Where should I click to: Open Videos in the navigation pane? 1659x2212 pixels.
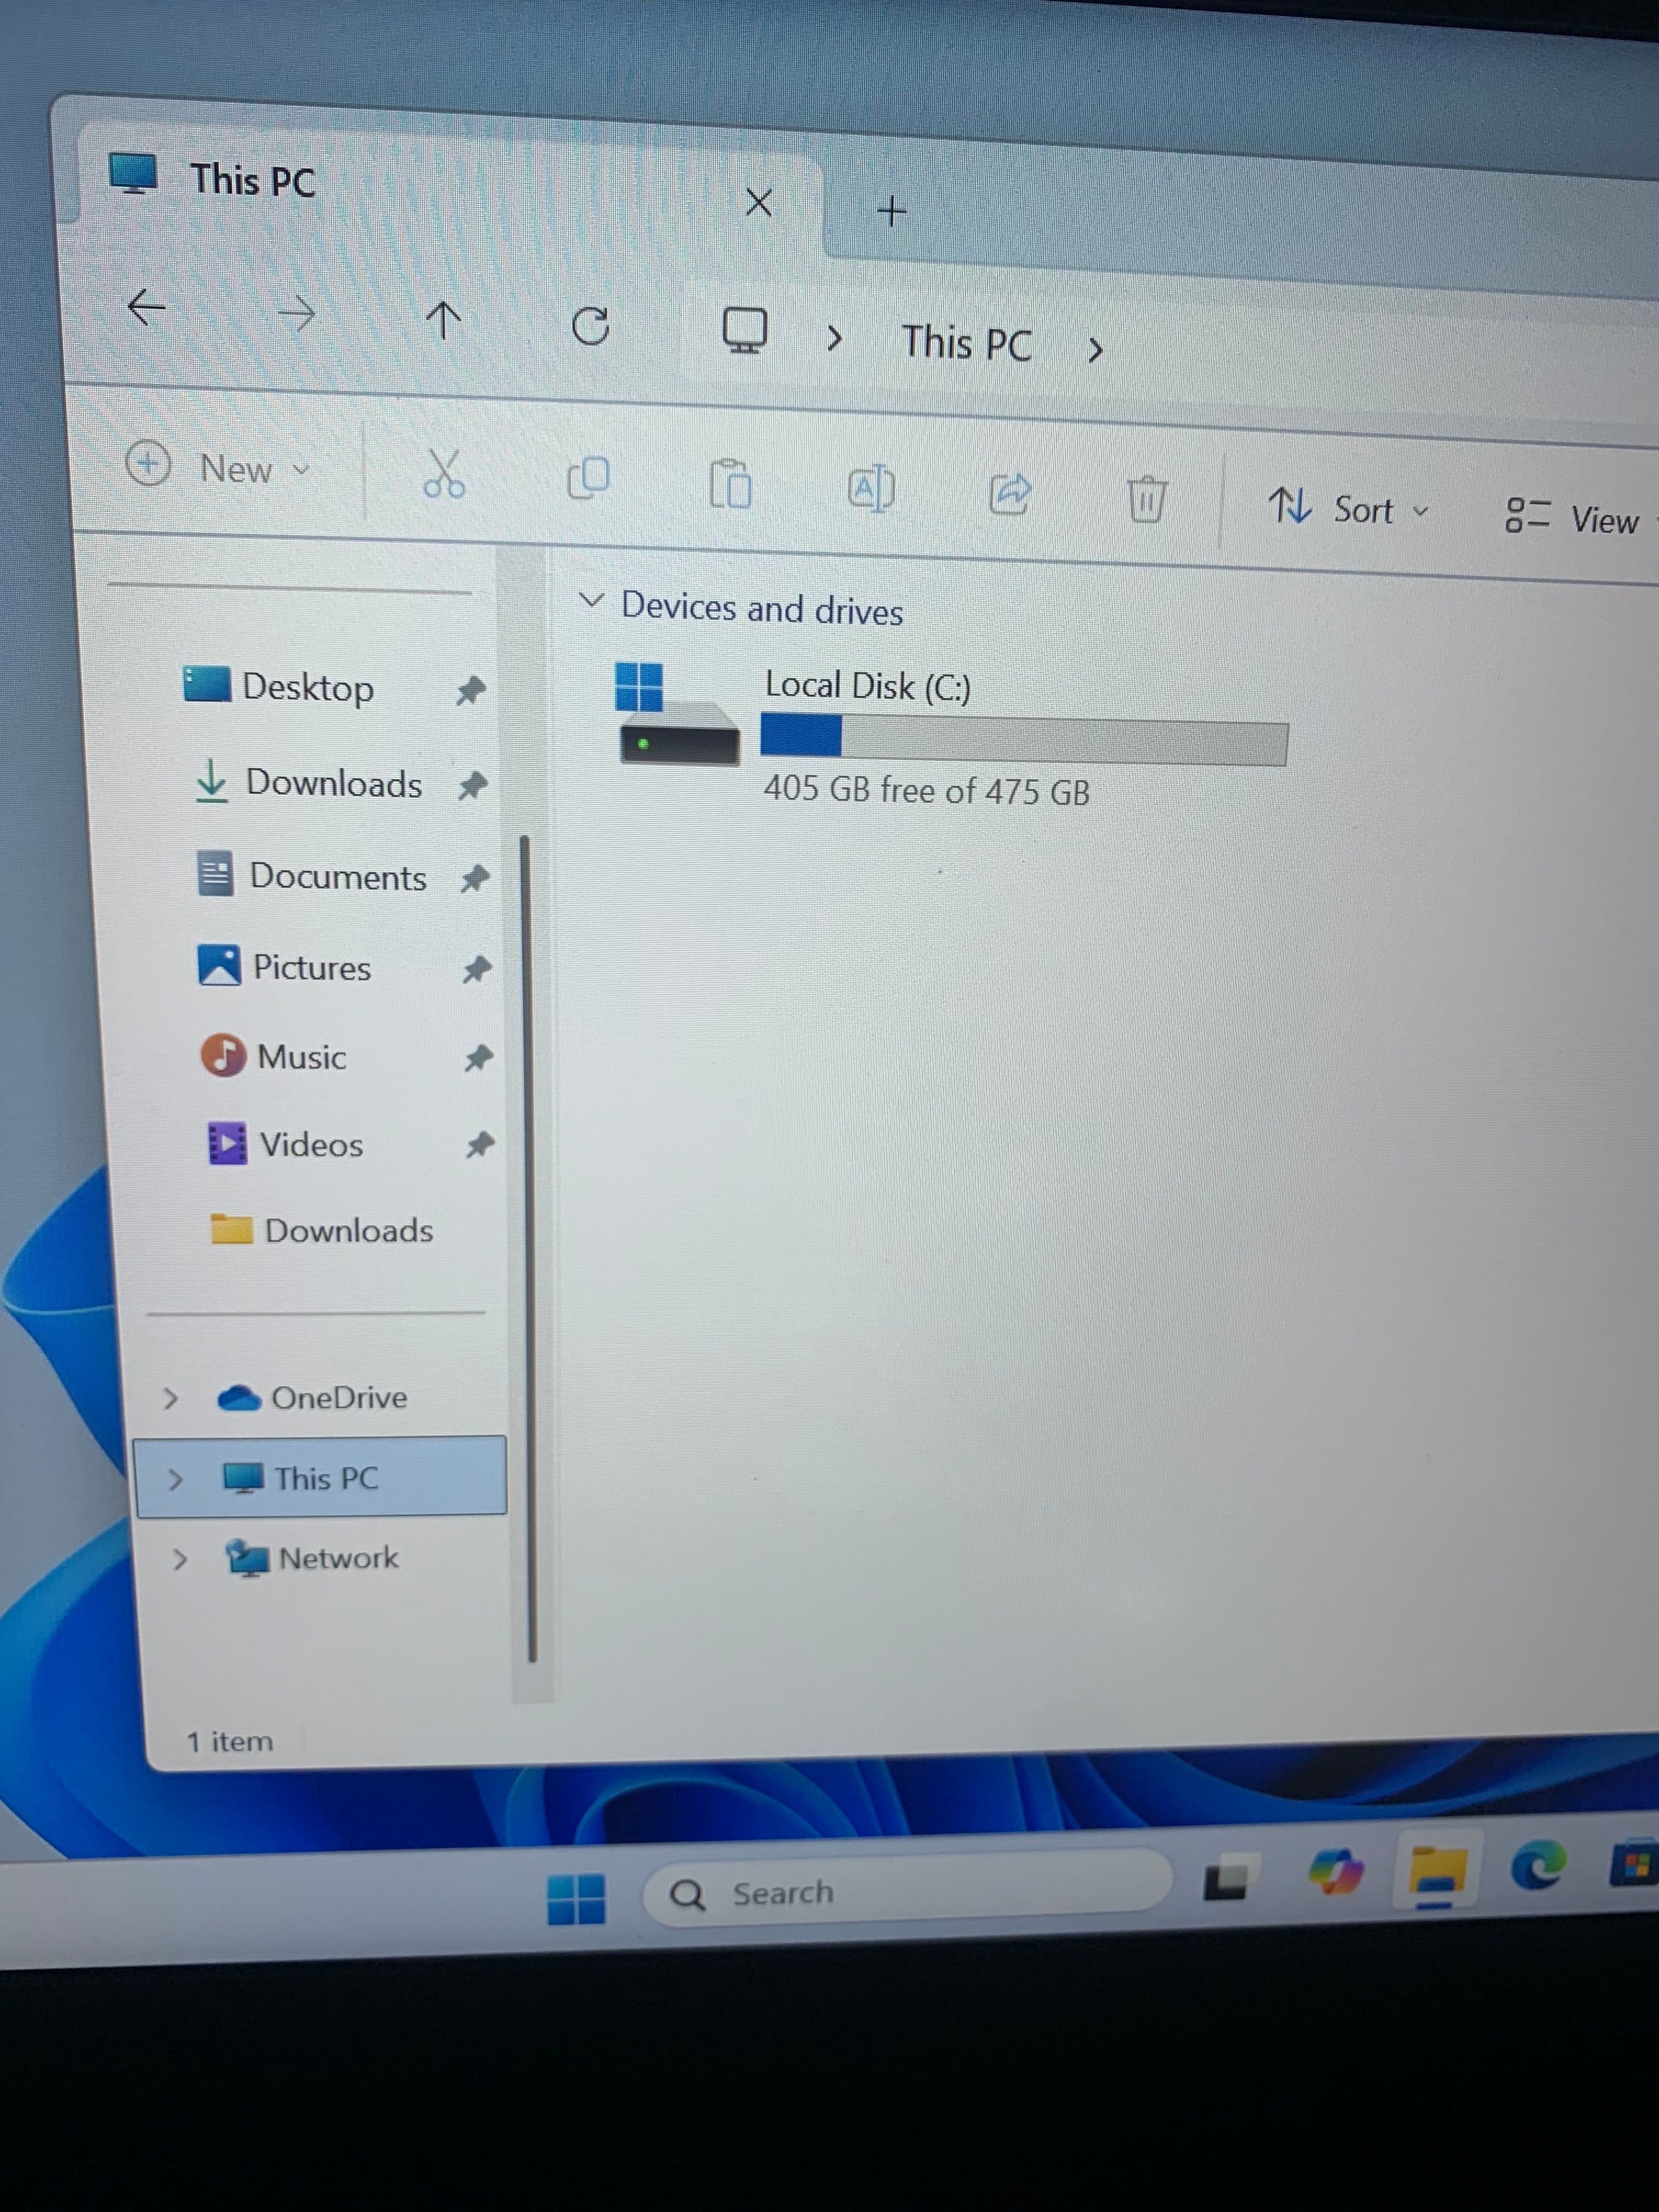285,1144
